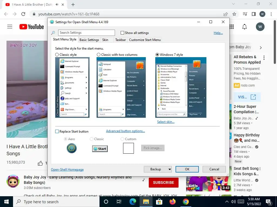Screen dimensions: 277x207
Task: Open Firefox from taskbar
Action: [172, 202]
